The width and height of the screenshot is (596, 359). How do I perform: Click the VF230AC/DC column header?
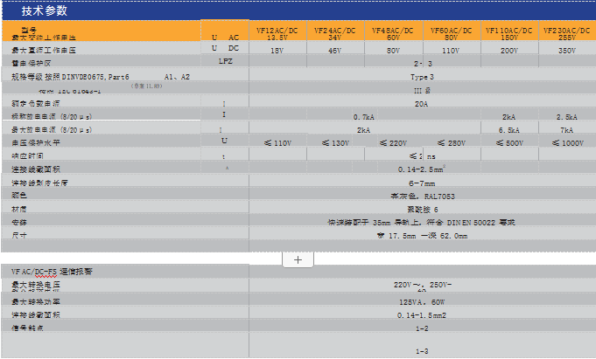pos(566,33)
